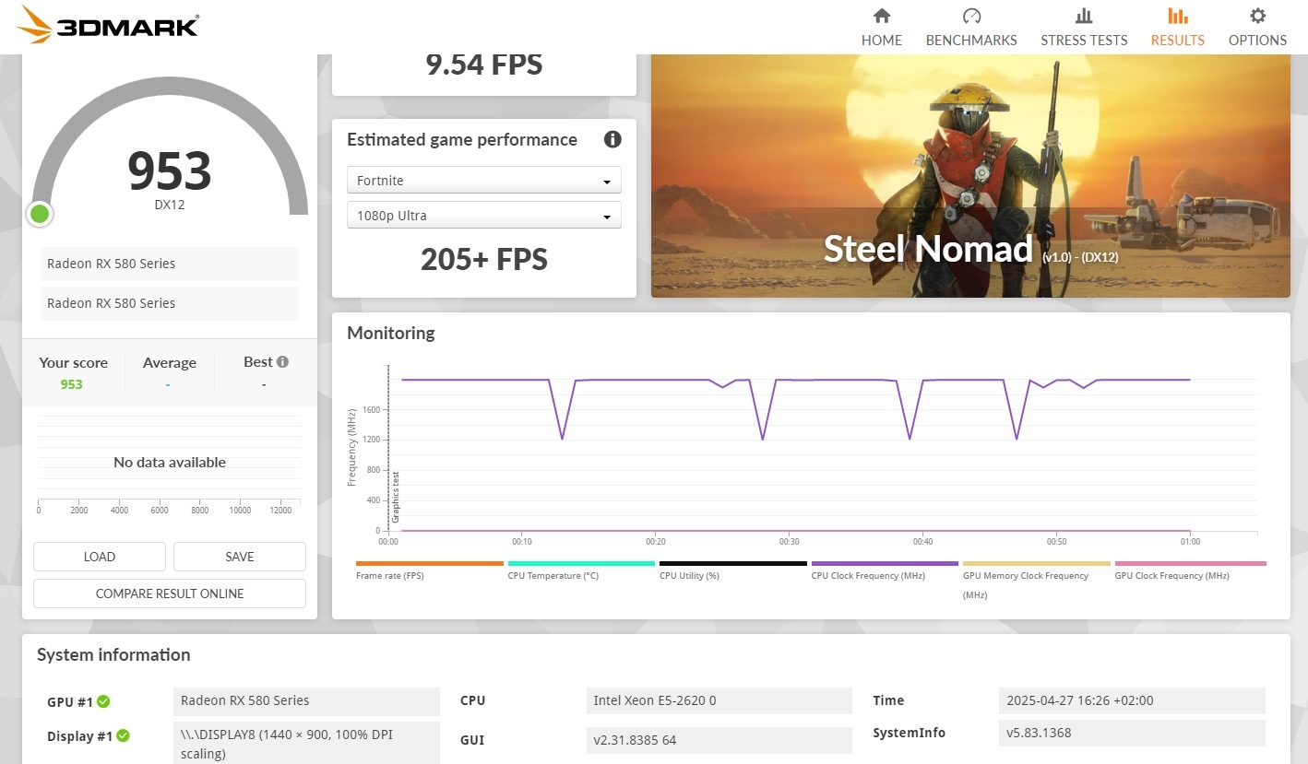Open the Fortnite game dropdown
The width and height of the screenshot is (1308, 764).
[484, 181]
